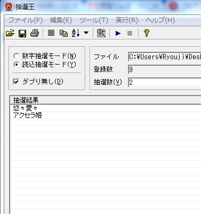Click the settings grid toolbar icon
This screenshot has width=201, height=214.
(x=101, y=33)
